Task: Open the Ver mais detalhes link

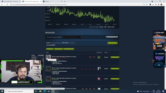Action: click(x=51, y=45)
